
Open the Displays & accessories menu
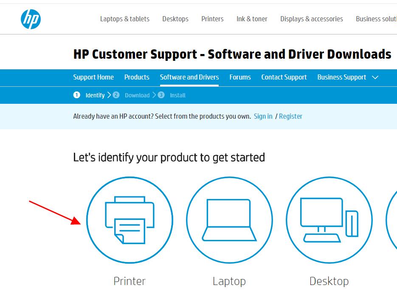click(312, 19)
